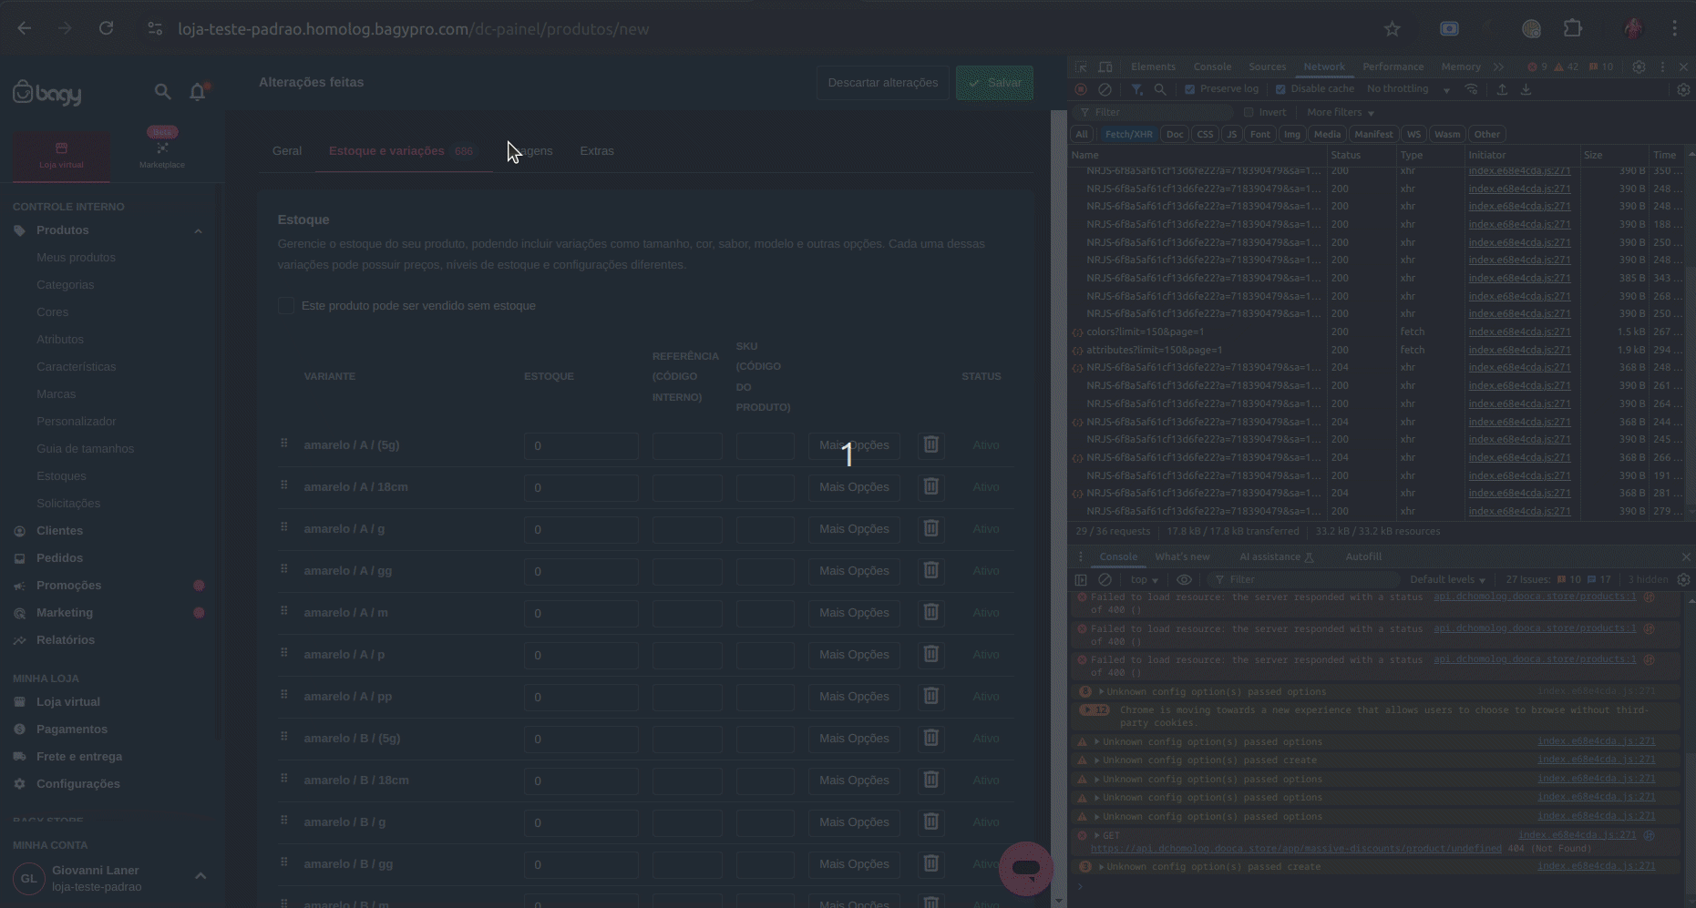
Task: Open the Geral product tab
Action: (287, 151)
